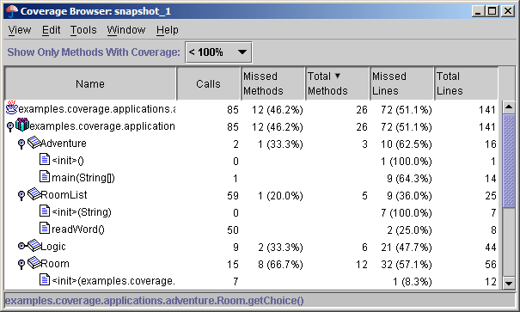Expand the Logic tree node
Viewport: 520px width, 312px height.
[x=21, y=246]
